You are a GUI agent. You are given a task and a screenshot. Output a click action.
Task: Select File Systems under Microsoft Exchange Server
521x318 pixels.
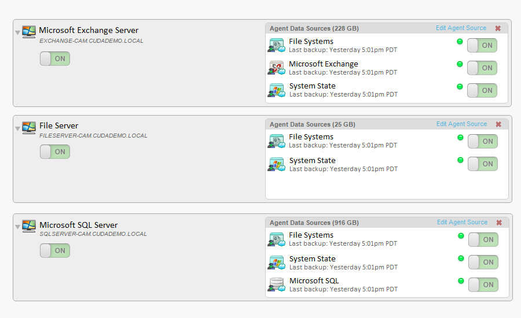[311, 42]
